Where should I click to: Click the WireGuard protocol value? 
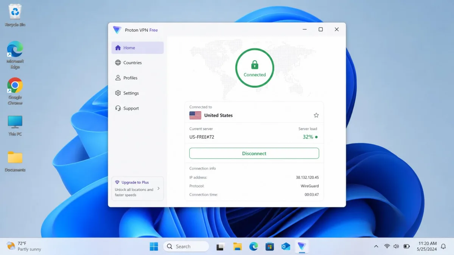pos(309,186)
